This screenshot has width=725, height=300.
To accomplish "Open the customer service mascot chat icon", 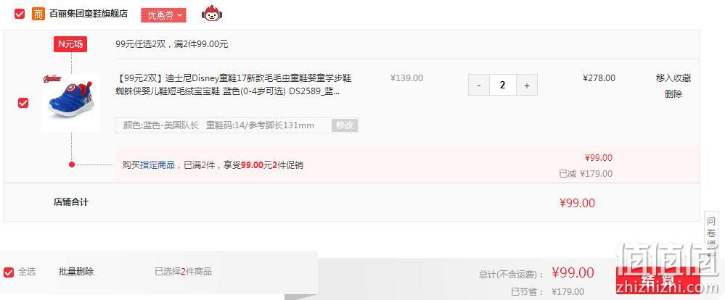I will click(212, 14).
